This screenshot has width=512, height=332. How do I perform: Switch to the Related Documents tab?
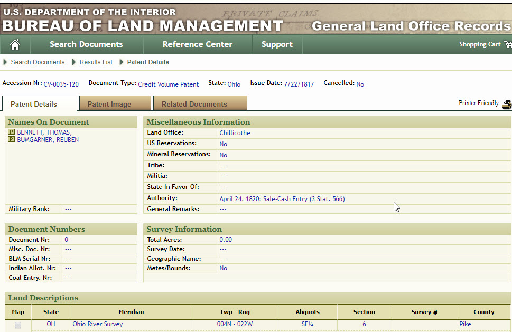click(200, 103)
